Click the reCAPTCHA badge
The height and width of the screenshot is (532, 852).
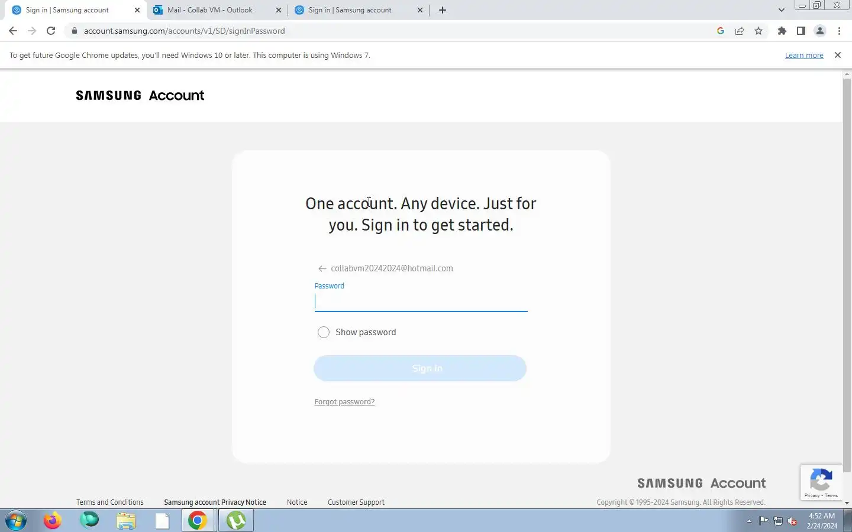click(x=821, y=482)
